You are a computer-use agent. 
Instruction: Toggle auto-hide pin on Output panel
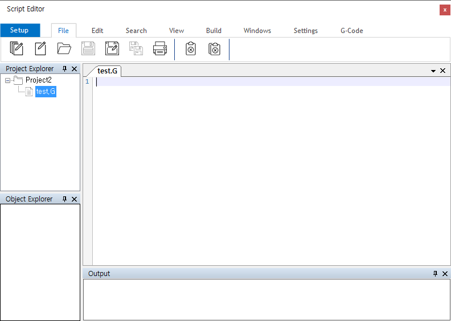point(435,274)
